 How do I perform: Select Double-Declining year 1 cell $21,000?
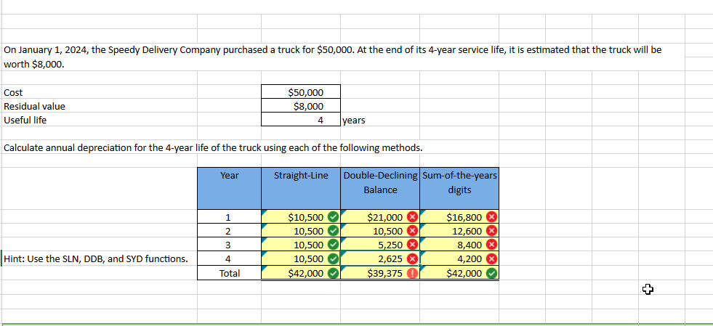click(380, 217)
